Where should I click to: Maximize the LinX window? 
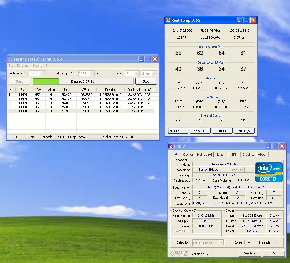pos(148,59)
